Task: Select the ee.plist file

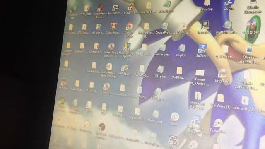Action: point(181,50)
